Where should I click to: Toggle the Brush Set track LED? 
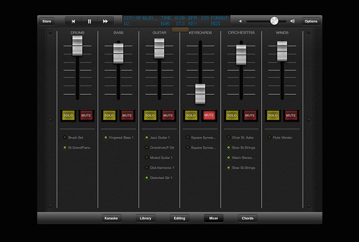pos(65,137)
